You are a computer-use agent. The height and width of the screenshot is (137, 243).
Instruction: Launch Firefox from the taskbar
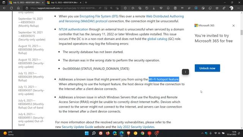click(x=107, y=133)
